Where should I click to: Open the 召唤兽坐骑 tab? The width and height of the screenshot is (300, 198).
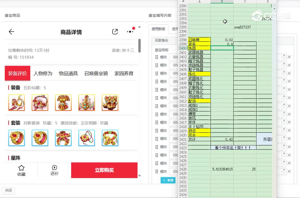click(x=96, y=74)
